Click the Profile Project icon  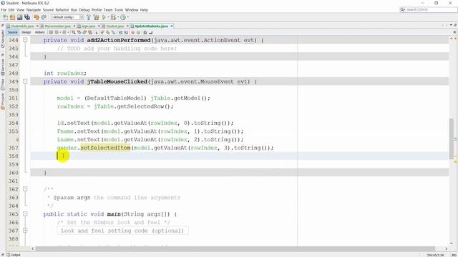tap(123, 17)
